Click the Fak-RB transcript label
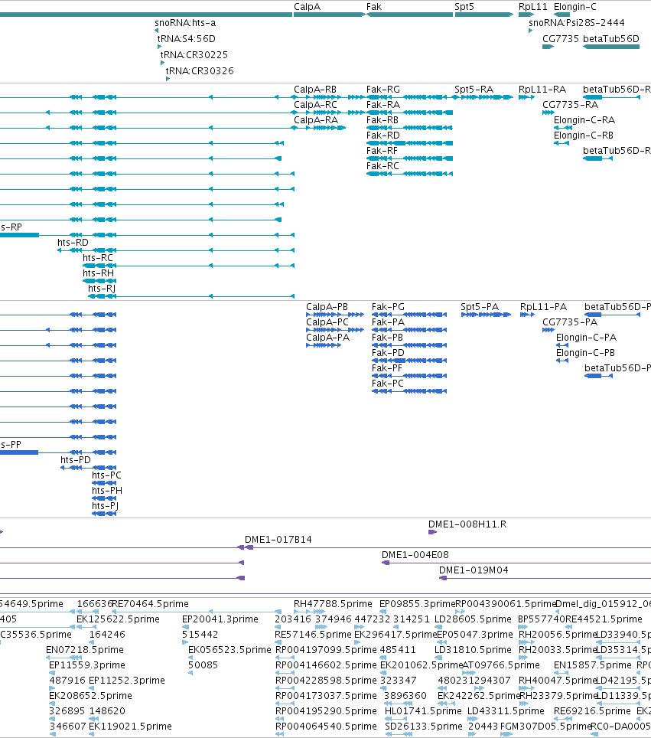The width and height of the screenshot is (651, 738). (382, 120)
